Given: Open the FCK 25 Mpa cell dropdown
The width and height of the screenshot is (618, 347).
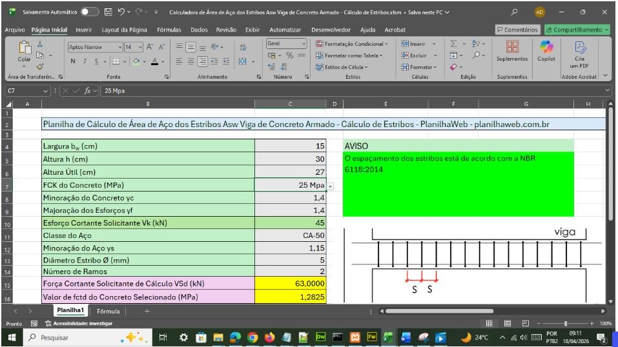Looking at the screenshot, I should coord(331,186).
